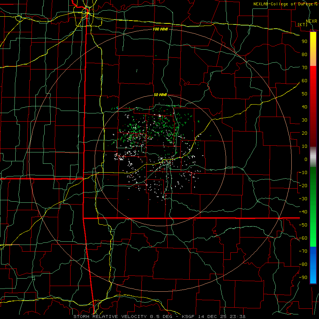Click the 40 value on the velocity scale
Image resolution: width=319 pixels, height=319 pixels.
[304, 107]
